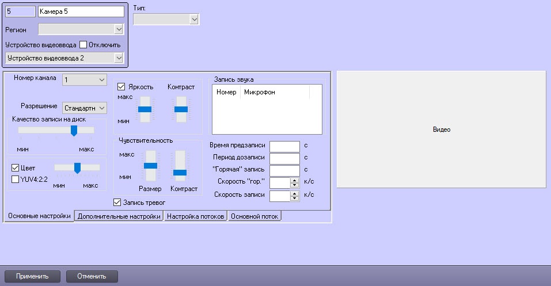The width and height of the screenshot is (551, 286).
Task: Click the Скорость записи spinner arrows
Action: tap(295, 195)
